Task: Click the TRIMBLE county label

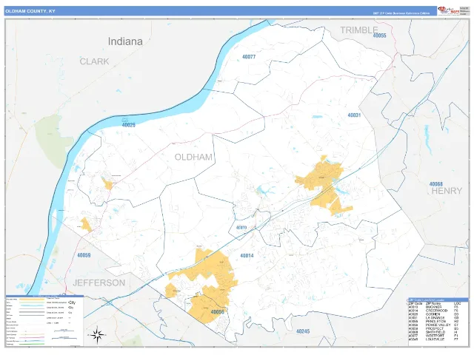Action: (359, 30)
